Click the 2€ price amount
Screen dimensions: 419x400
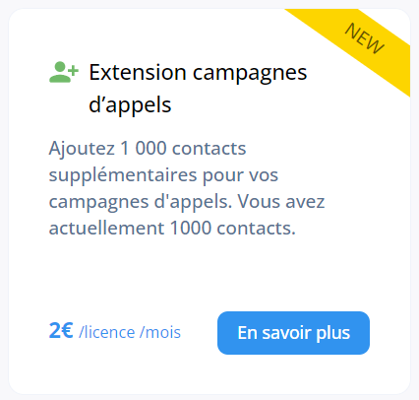(x=61, y=330)
